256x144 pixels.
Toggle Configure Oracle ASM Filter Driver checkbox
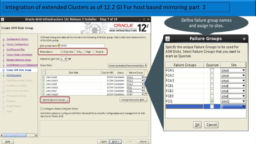41,109
